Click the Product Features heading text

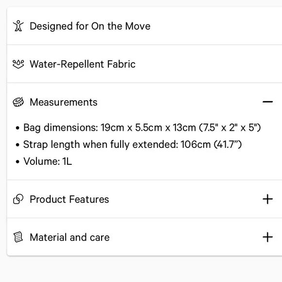pyautogui.click(x=70, y=199)
